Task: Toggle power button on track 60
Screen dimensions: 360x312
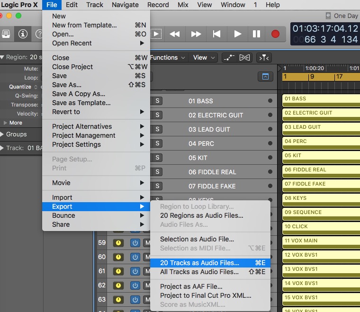Action: pos(135,257)
